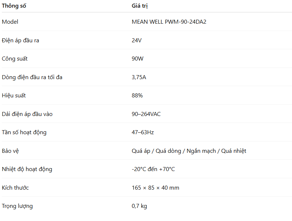Viewport: 292px width, 221px height.
Task: Click the 'Bảo vệ' protection values text
Action: pyautogui.click(x=189, y=151)
